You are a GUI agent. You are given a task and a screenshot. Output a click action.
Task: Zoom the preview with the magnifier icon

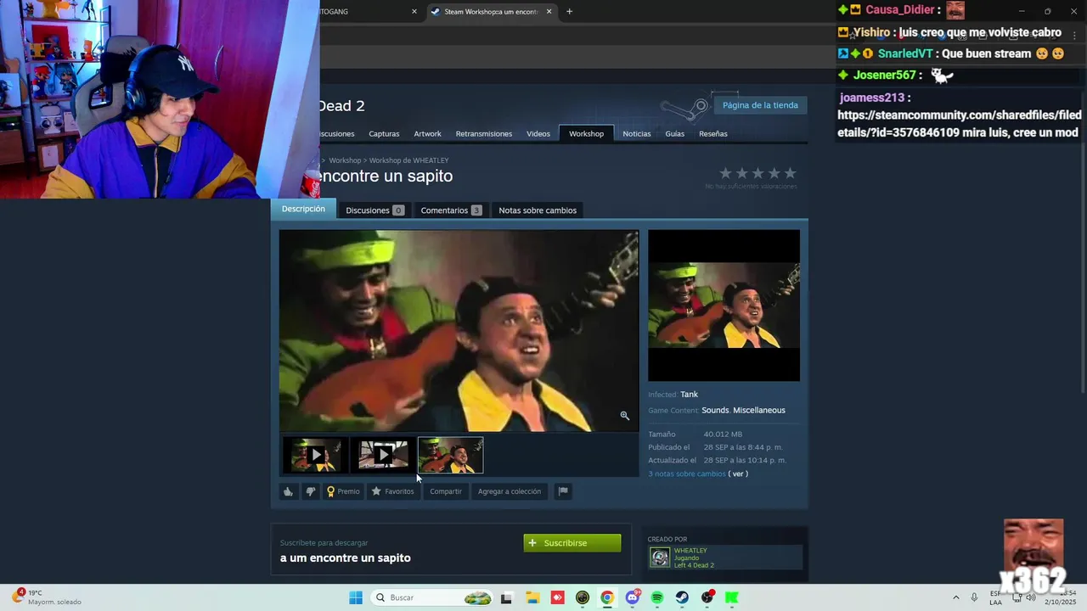tap(624, 416)
